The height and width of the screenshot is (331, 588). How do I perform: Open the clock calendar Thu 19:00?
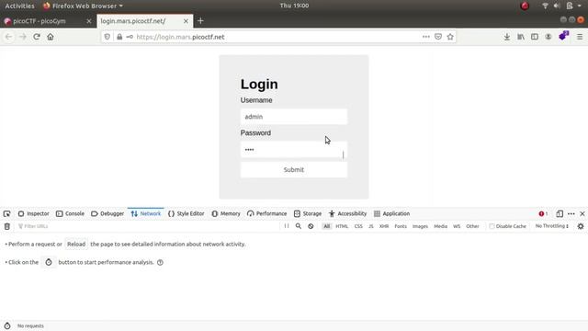(294, 6)
